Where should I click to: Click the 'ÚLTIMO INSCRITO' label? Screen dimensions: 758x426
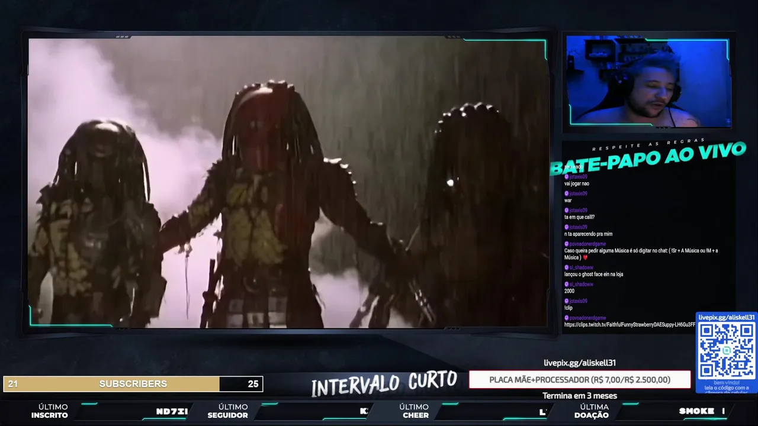coord(50,411)
